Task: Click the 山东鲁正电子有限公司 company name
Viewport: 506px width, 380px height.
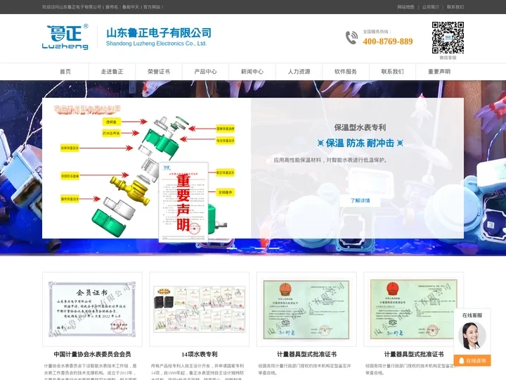Action: [x=159, y=32]
